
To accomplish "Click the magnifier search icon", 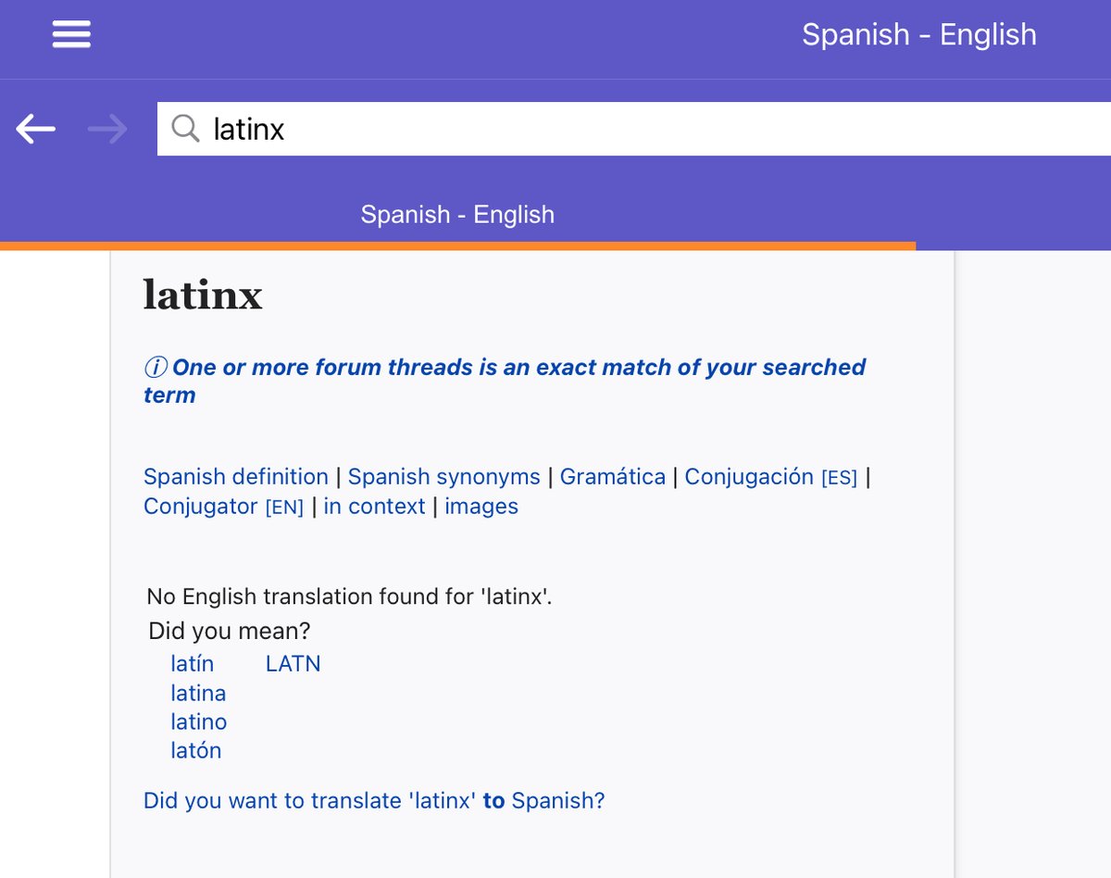I will pyautogui.click(x=185, y=128).
